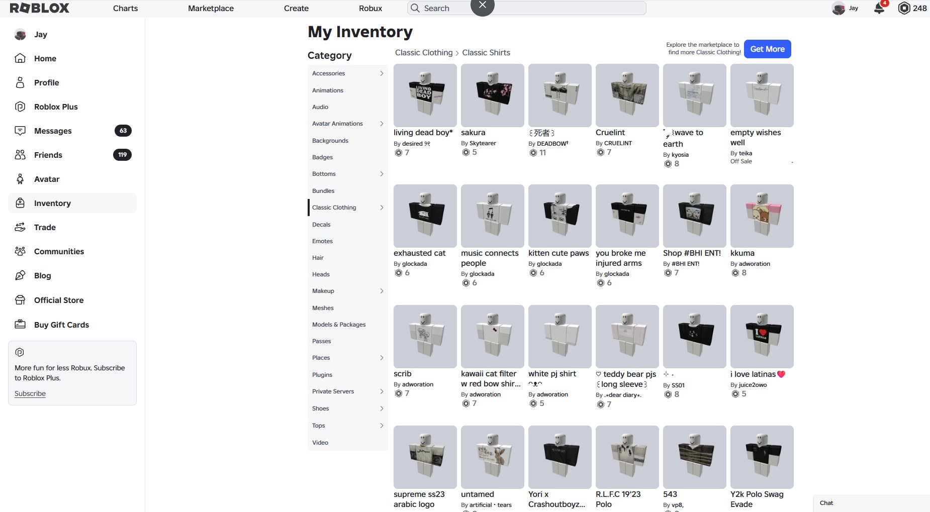This screenshot has height=512, width=930.
Task: Click the Subscribe link
Action: (30, 393)
